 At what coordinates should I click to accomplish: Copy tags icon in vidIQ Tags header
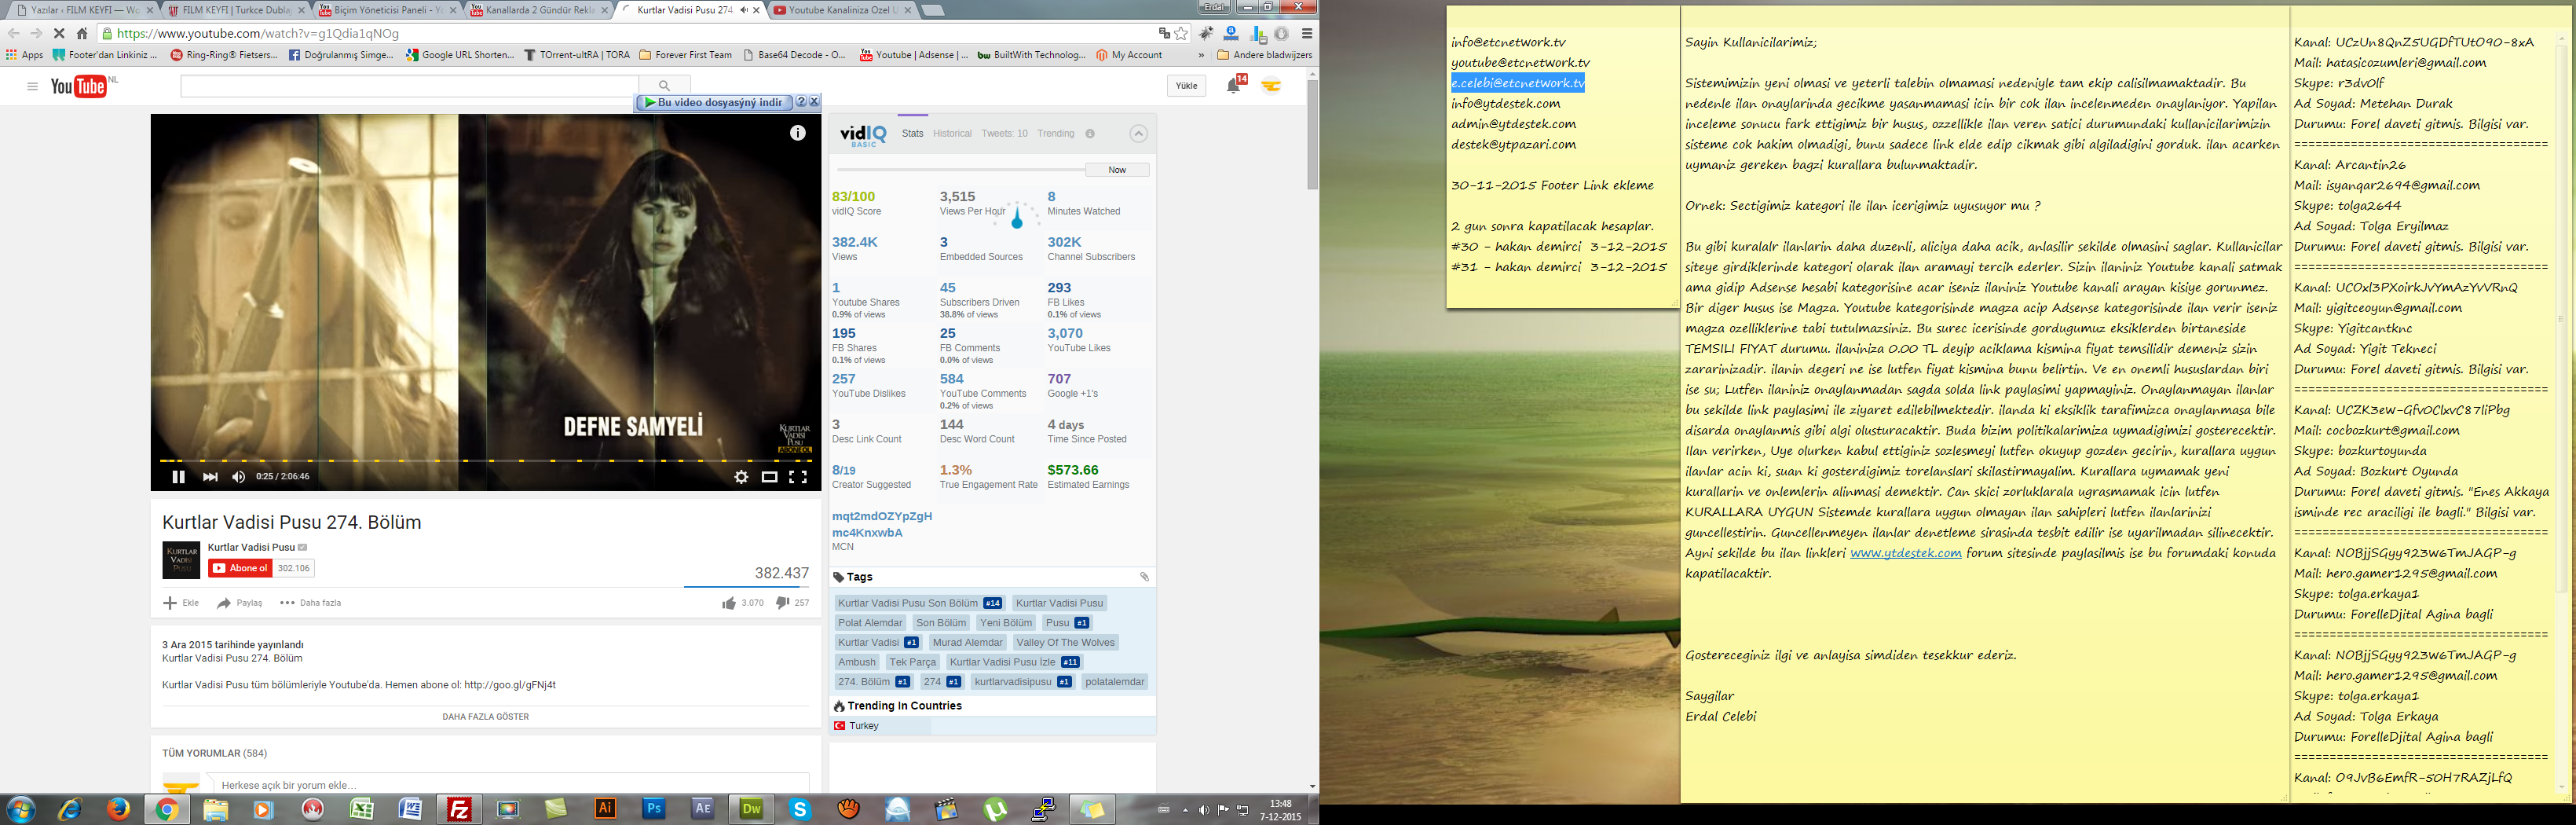[1144, 577]
